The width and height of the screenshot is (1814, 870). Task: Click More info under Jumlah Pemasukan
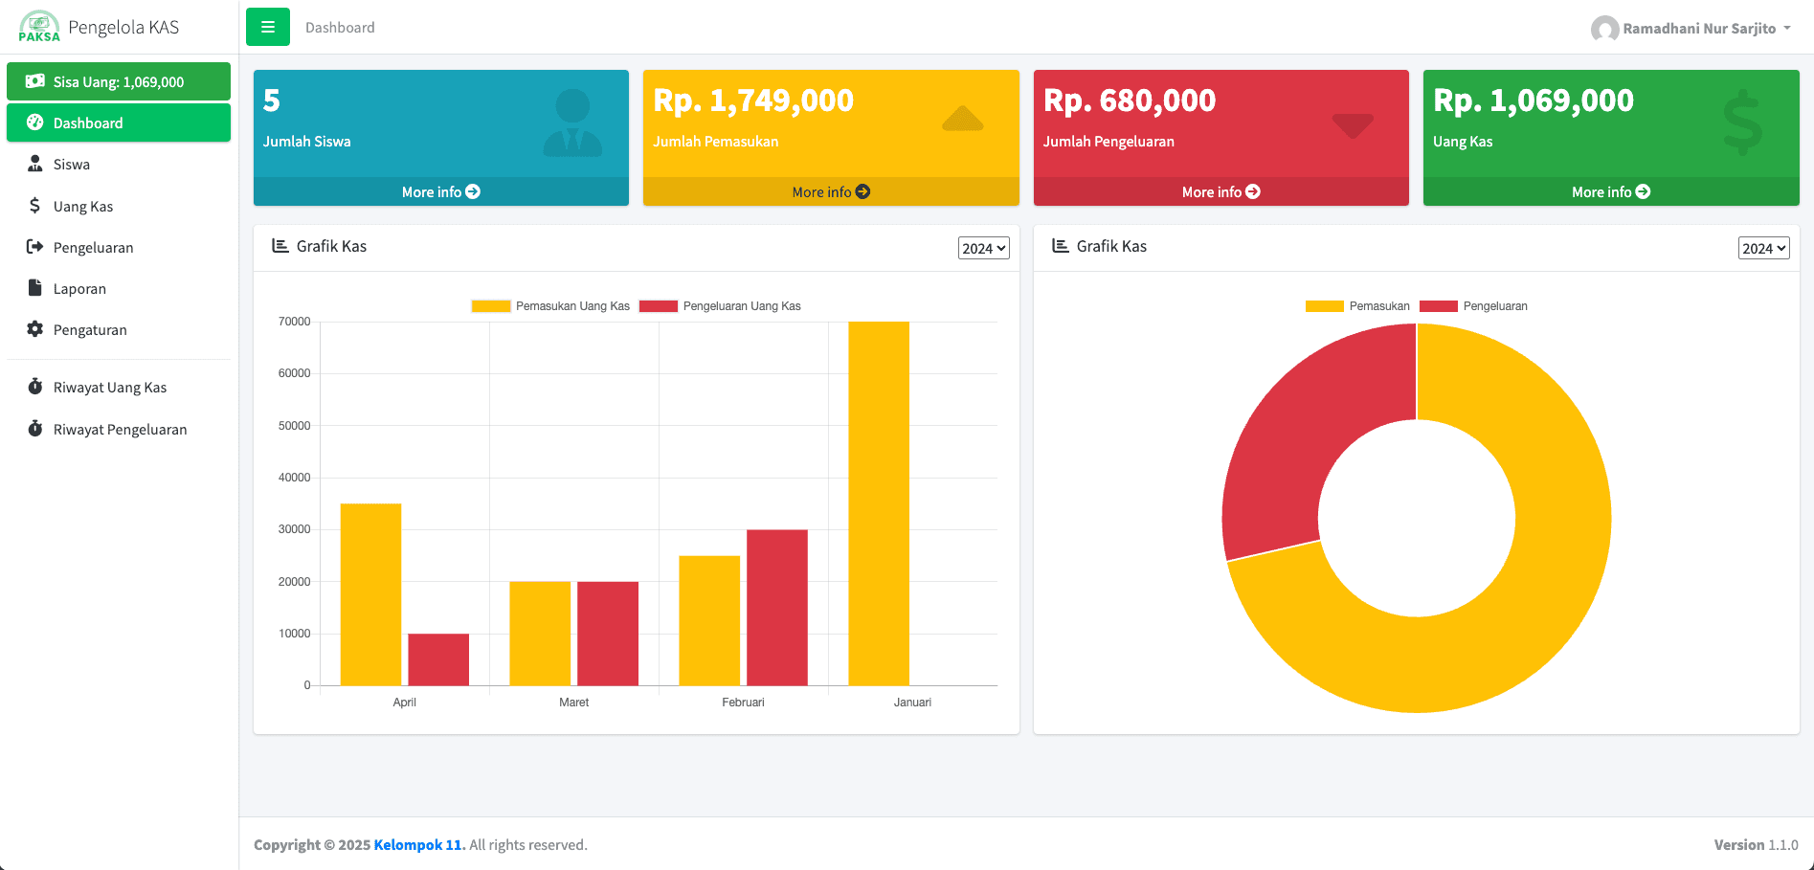pos(830,191)
